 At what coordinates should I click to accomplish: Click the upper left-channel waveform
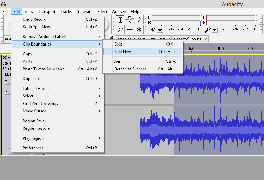[x=202, y=79]
